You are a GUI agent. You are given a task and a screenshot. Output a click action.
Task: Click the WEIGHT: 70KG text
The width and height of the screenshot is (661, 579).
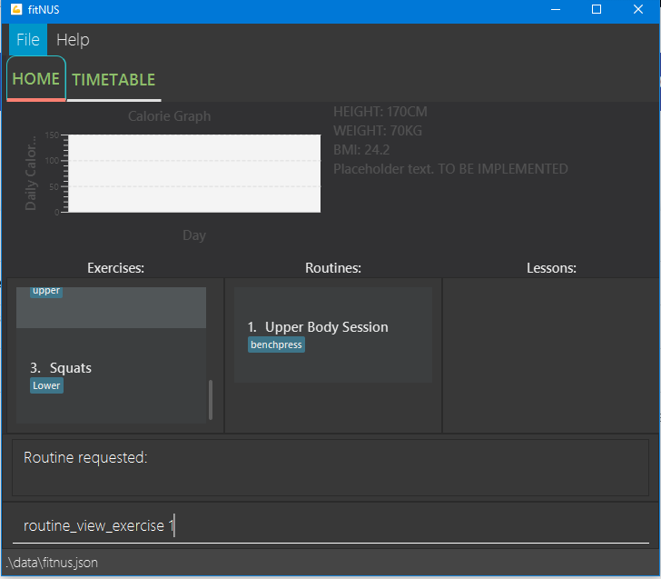[378, 131]
